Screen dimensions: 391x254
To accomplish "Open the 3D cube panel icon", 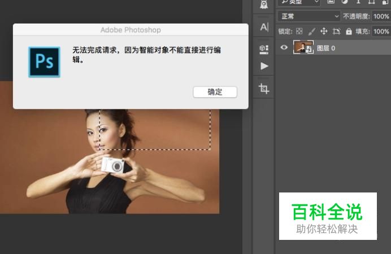I will (x=264, y=49).
